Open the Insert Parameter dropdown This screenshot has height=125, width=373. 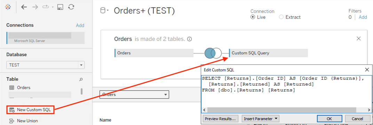[260, 118]
